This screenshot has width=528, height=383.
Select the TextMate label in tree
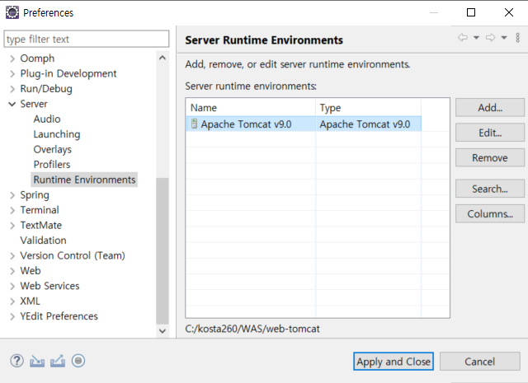[40, 226]
